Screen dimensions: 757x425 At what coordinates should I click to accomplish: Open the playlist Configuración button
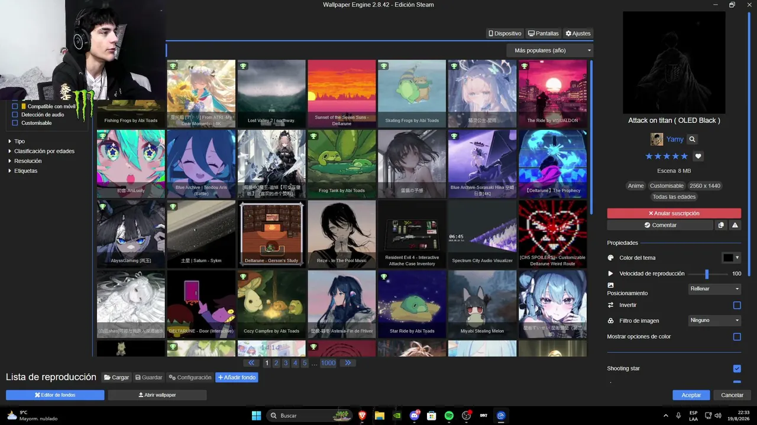click(190, 377)
